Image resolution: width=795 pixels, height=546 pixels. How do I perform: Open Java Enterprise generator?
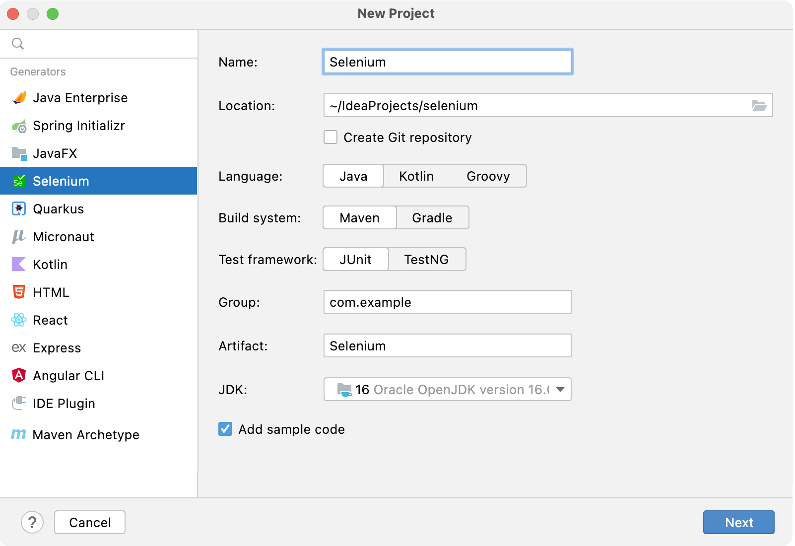point(99,98)
